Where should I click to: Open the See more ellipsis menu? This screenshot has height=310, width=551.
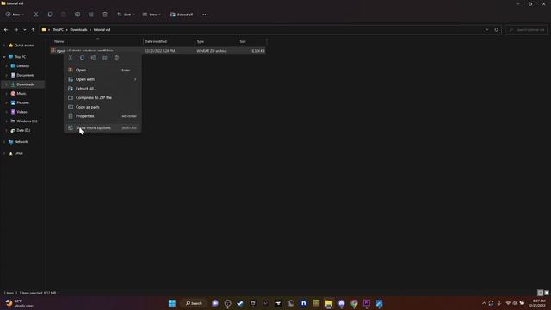(205, 15)
